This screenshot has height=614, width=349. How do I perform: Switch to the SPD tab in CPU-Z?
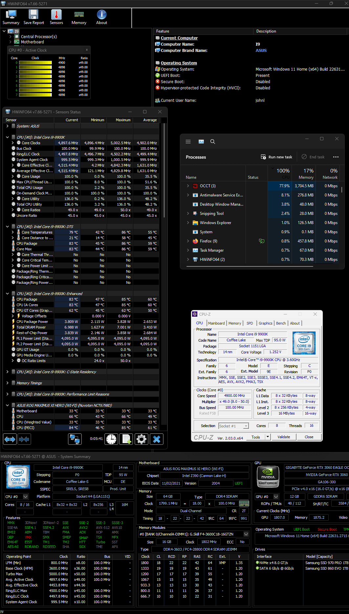click(250, 323)
